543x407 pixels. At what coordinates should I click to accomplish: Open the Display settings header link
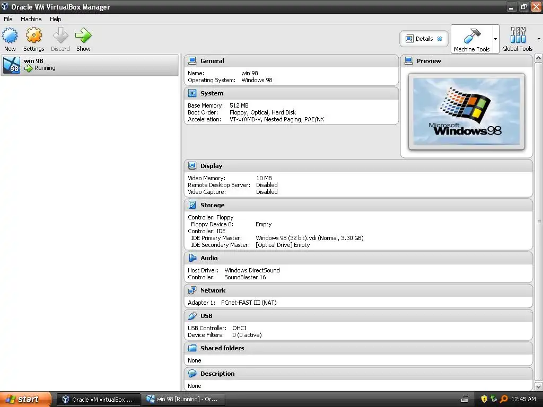(211, 166)
